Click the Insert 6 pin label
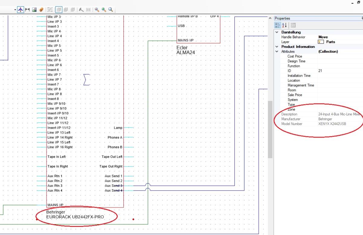This screenshot has width=363, height=235. 53,70
